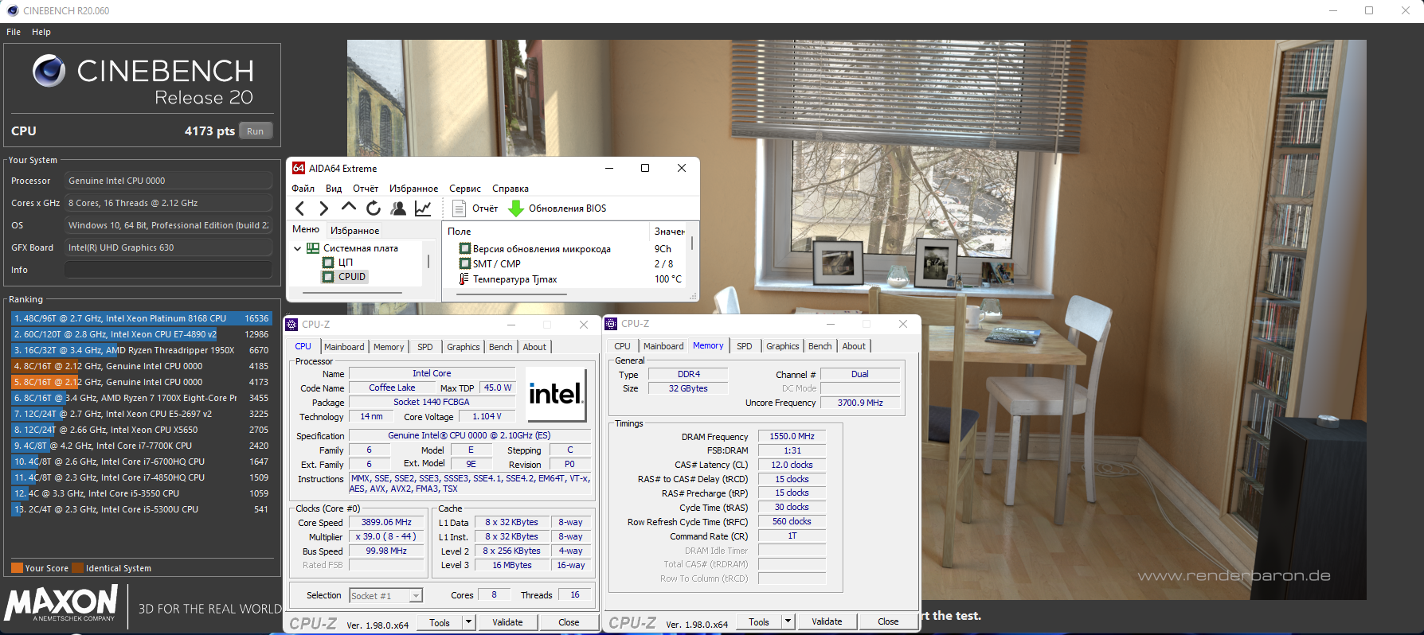Click icon beside Версия обновления микрокода
1424x635 pixels.
point(465,248)
